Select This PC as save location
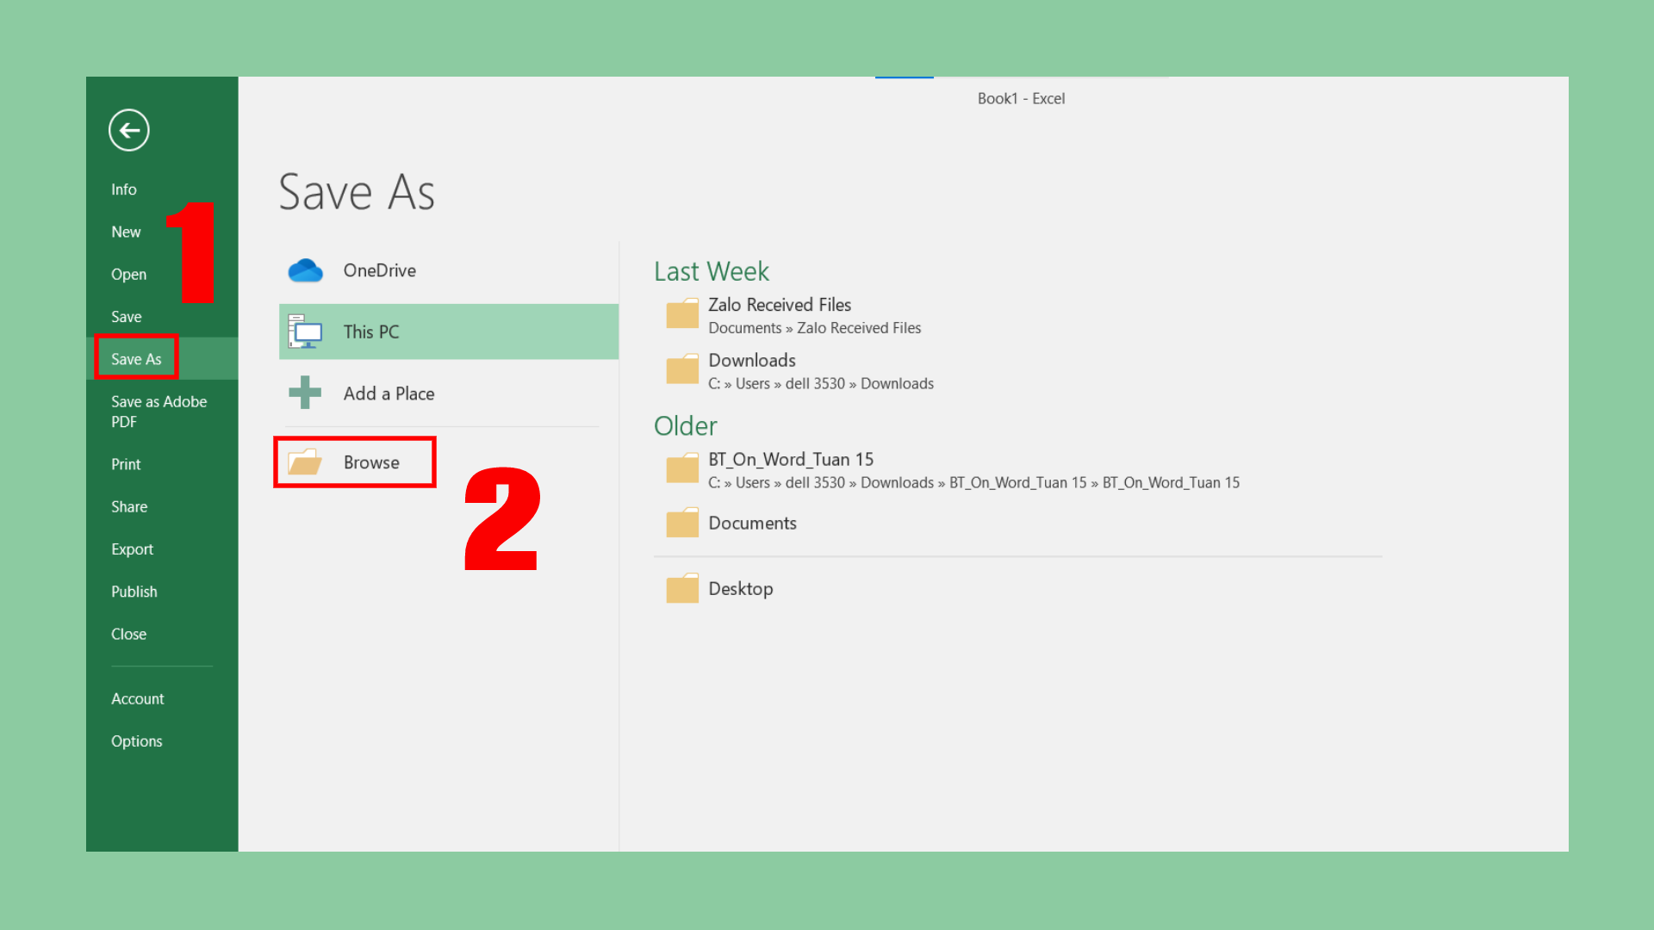1654x930 pixels. coord(449,332)
